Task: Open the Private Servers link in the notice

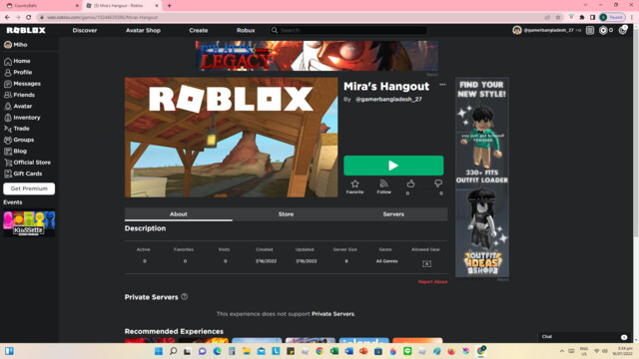Action: [x=332, y=314]
